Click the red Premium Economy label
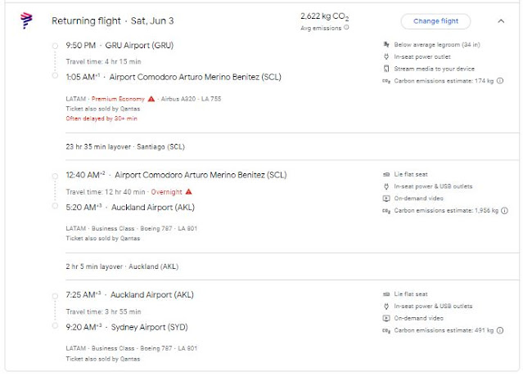The image size is (523, 376). [117, 98]
